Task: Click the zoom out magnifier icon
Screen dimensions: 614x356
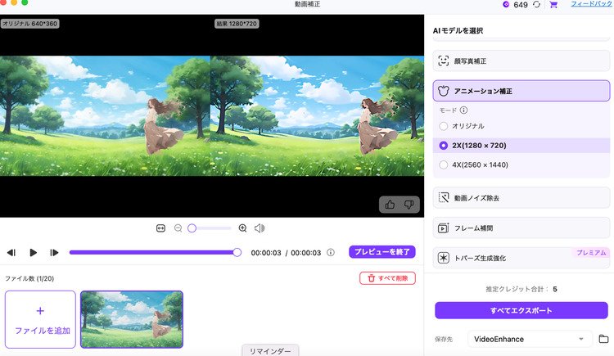Action: [x=178, y=228]
